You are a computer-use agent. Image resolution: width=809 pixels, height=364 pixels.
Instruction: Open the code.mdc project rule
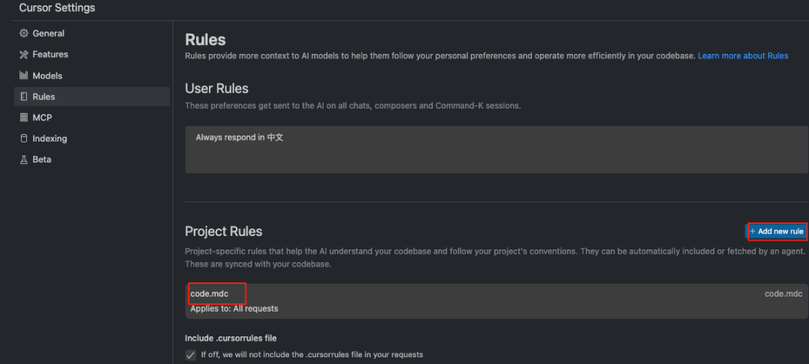(x=210, y=294)
